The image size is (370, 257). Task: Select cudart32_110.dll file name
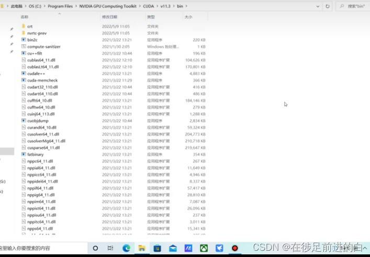[x=42, y=87]
